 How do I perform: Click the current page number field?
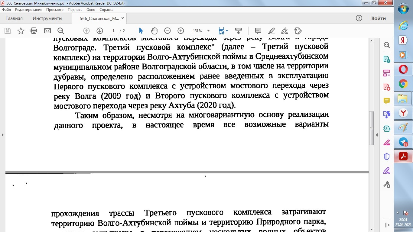pos(113,31)
